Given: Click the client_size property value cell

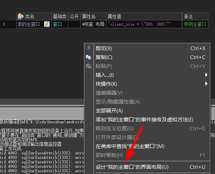Looking at the screenshot, I should coord(144,24).
